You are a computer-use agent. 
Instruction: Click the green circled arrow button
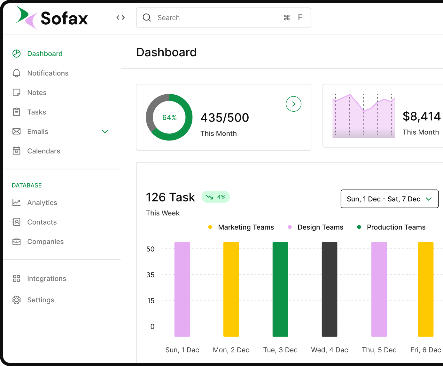click(293, 104)
